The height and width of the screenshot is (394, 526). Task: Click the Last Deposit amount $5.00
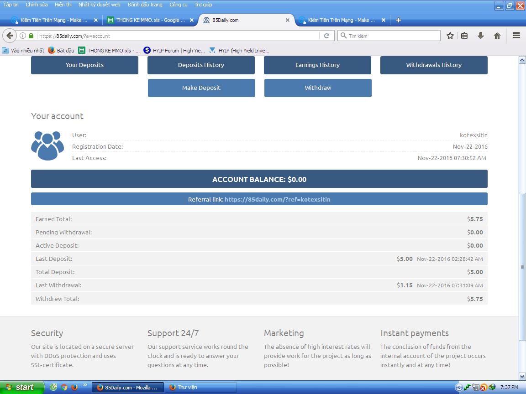coord(405,259)
